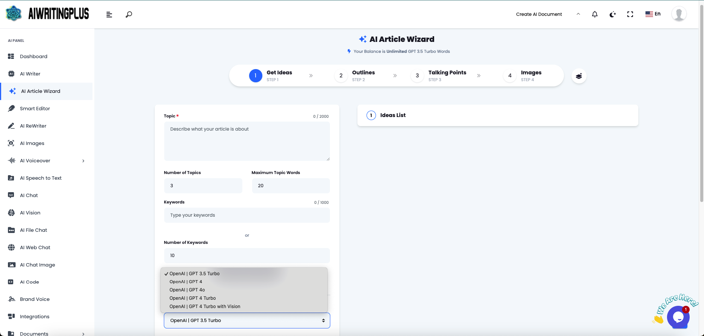
Task: Click the AIWritingPlus logo
Action: click(48, 14)
